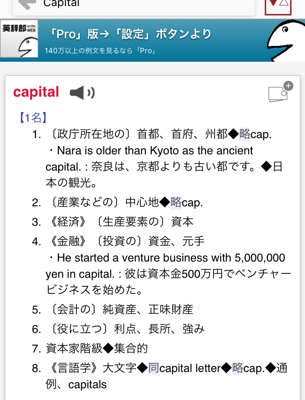Tap the 140万以上の例文 banner subtitle
Image resolution: width=305 pixels, height=400 pixels.
pyautogui.click(x=100, y=51)
